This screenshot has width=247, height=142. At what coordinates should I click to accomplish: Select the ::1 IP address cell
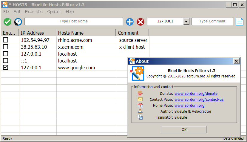point(24,61)
